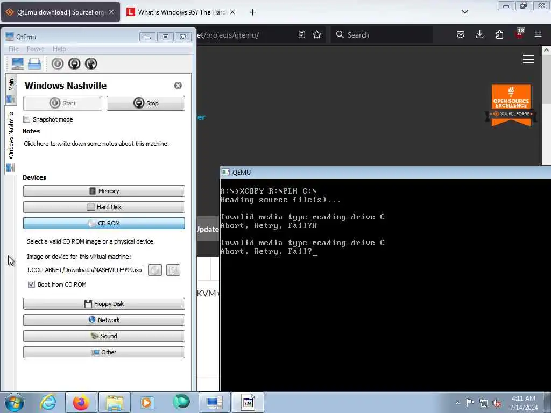Viewport: 551px width, 413px height.
Task: Open the browser extensions puzzle icon
Action: (499, 34)
